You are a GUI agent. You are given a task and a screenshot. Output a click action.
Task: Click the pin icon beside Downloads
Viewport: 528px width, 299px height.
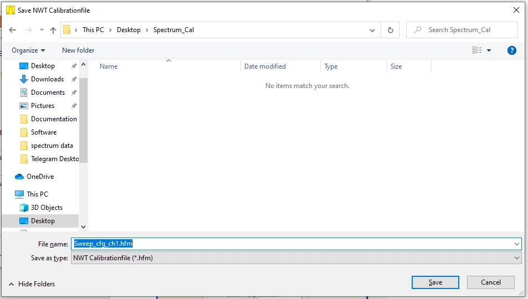pyautogui.click(x=74, y=79)
